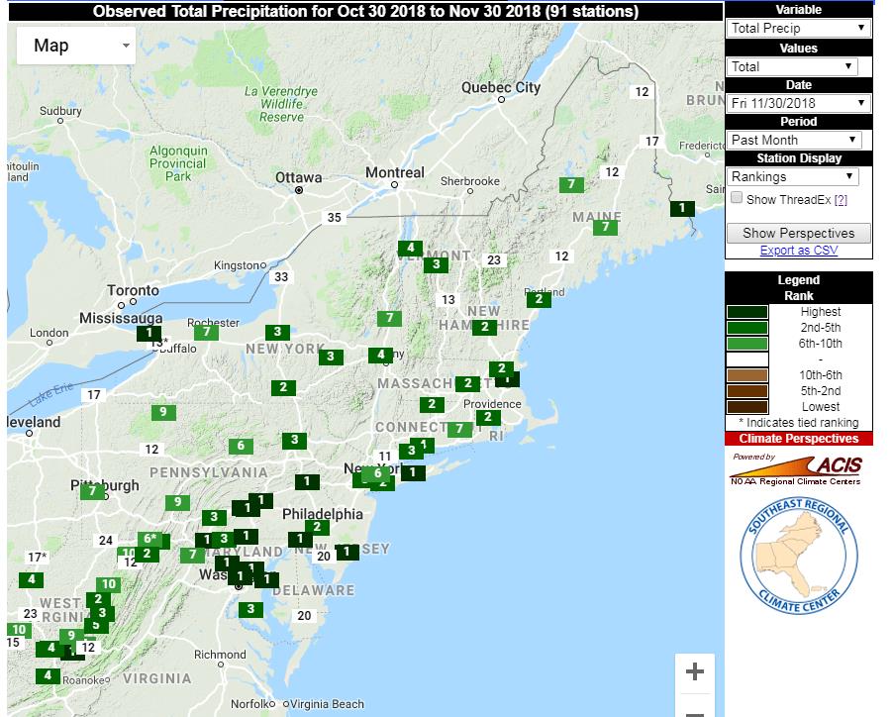Open the ThreadEx [?] help link

tap(841, 199)
